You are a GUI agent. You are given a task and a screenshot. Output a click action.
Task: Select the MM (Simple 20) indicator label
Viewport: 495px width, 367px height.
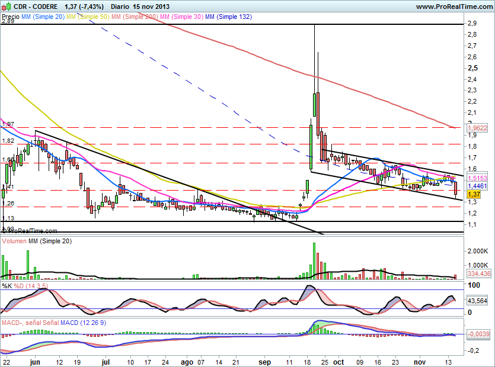43,18
